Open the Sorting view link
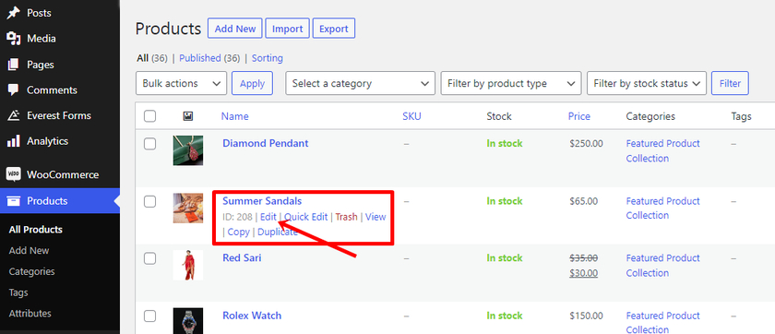 tap(268, 58)
